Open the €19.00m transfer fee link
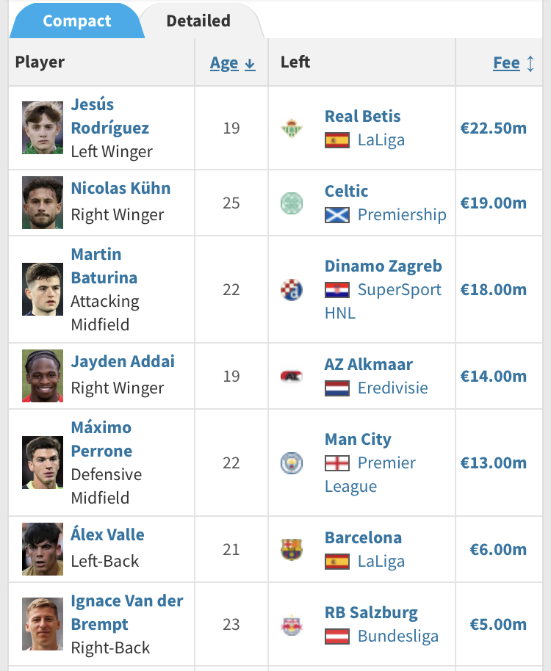Image resolution: width=551 pixels, height=671 pixels. click(493, 203)
